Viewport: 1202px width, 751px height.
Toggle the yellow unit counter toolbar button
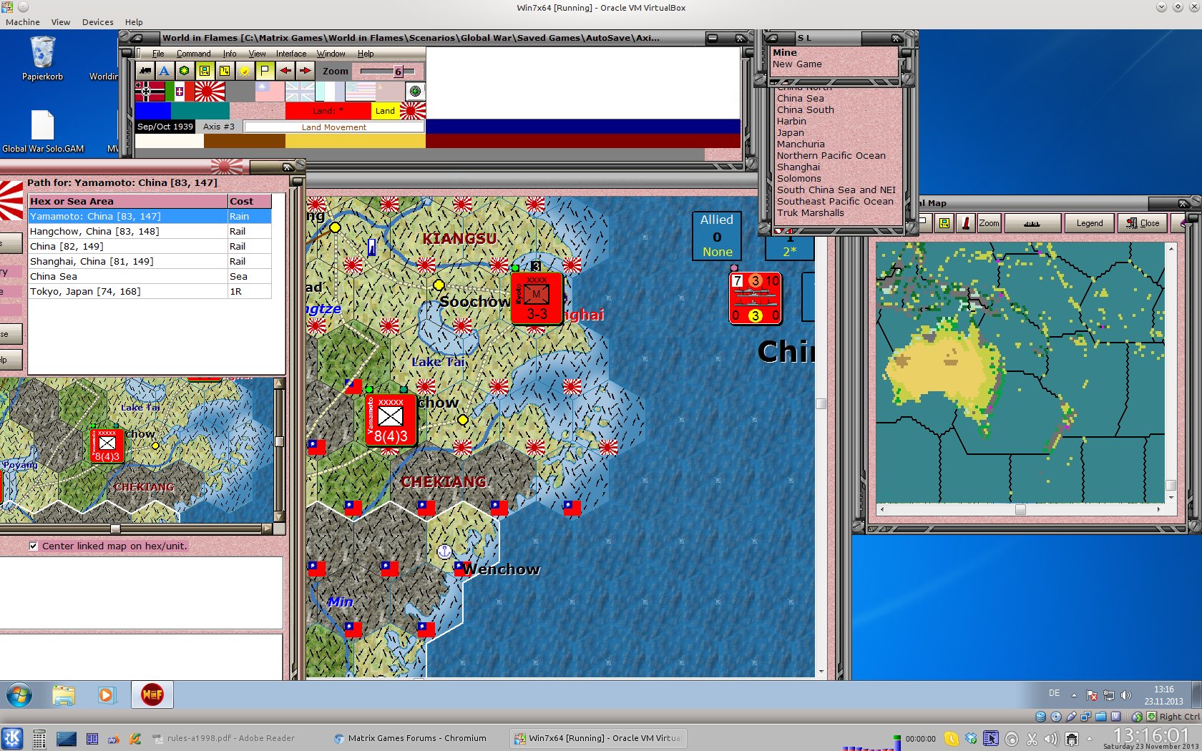[x=205, y=71]
